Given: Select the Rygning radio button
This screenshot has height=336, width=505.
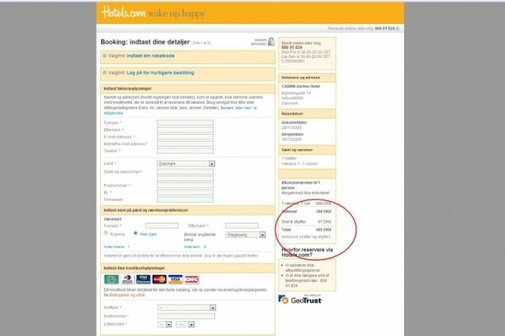Looking at the screenshot, I should 106,235.
